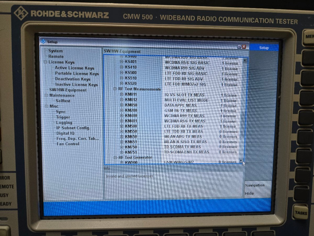Image resolution: width=314 pixels, height=236 pixels.
Task: Expand the KW200 entry
Action: pos(121,163)
